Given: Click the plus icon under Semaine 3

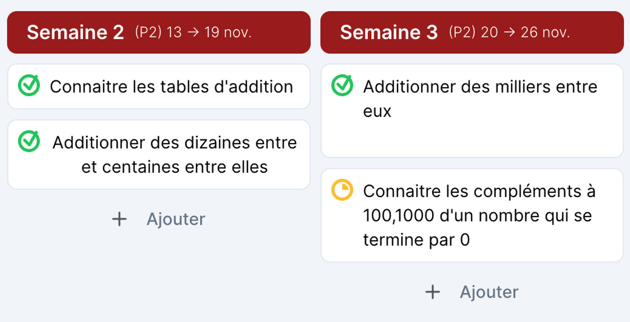Looking at the screenshot, I should [x=432, y=292].
